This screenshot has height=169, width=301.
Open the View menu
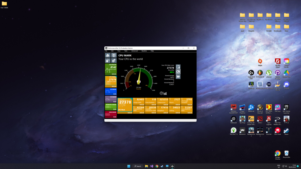[x=119, y=51]
